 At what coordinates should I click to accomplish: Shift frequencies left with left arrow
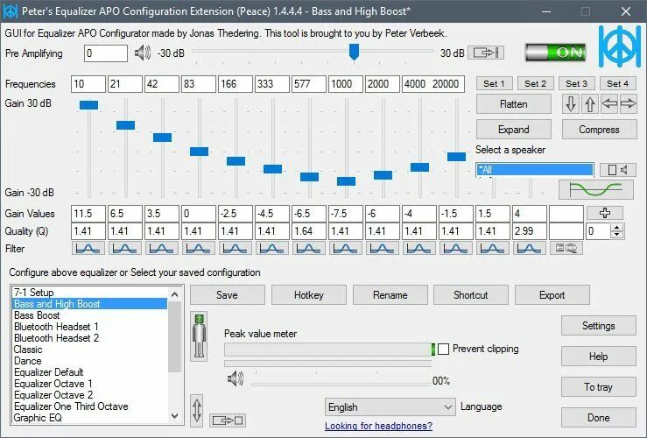[609, 103]
